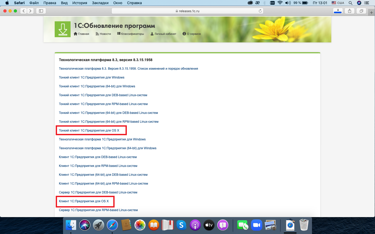Image resolution: width=375 pixels, height=234 pixels.
Task: Open the О сервисе link
Action: click(x=192, y=34)
